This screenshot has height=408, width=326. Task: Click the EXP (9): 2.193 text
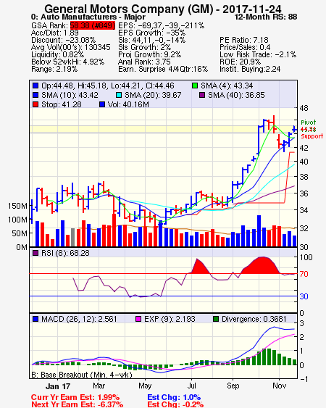(x=170, y=319)
